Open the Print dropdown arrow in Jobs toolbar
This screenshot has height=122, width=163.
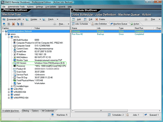[x=159, y=19]
